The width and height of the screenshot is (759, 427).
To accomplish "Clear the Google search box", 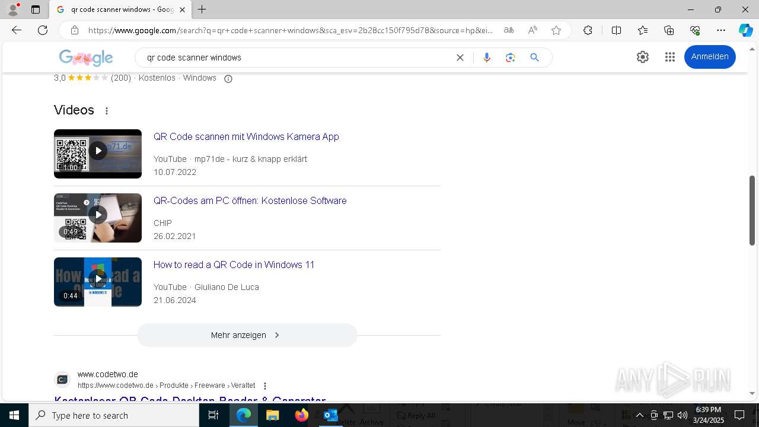I will (x=460, y=58).
